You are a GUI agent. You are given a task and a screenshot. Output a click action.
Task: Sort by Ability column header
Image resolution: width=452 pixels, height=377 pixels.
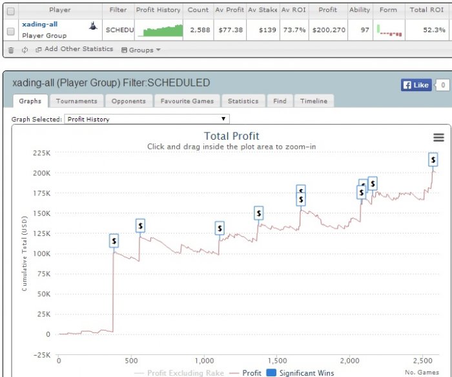coord(360,10)
